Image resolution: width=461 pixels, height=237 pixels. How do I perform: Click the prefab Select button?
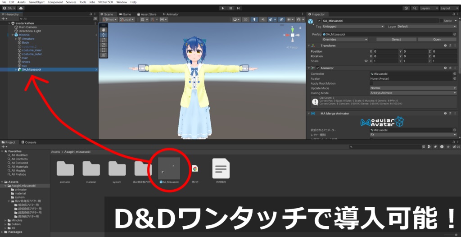pos(396,40)
